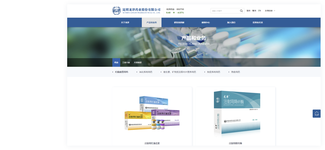Switch language to EN
This screenshot has width=325, height=150.
[259, 11]
